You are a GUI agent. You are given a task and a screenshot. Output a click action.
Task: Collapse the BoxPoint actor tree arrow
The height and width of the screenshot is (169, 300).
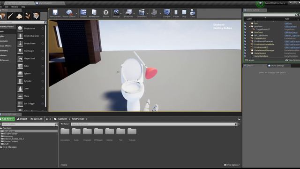(250, 26)
